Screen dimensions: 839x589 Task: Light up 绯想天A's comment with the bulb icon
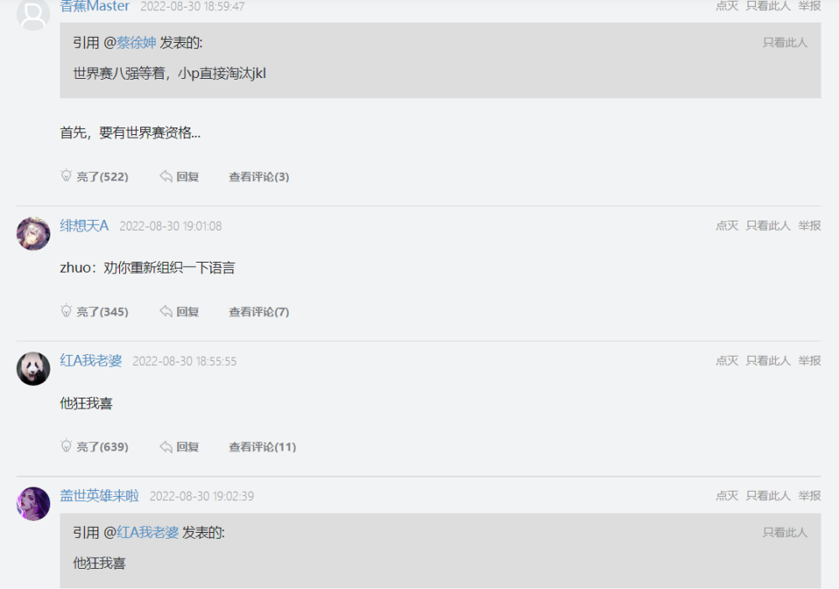click(66, 311)
